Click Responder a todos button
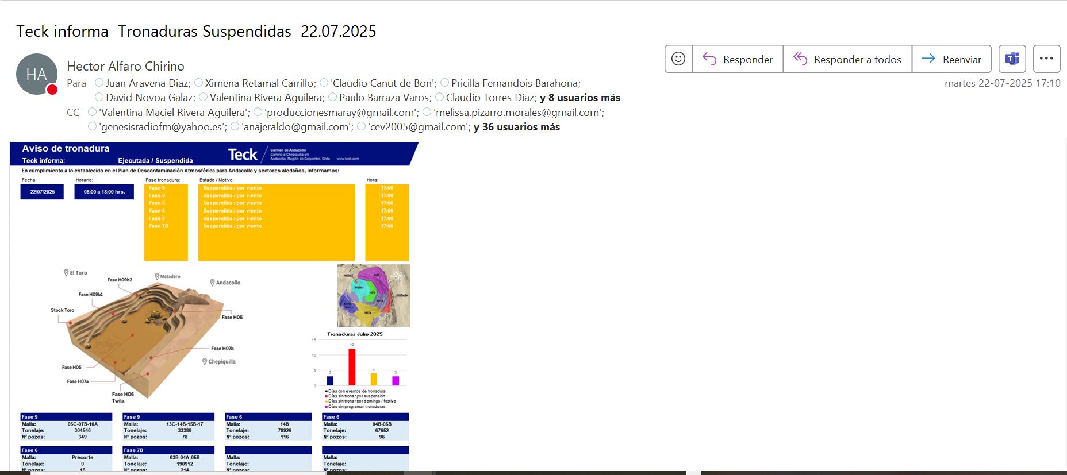 pyautogui.click(x=847, y=59)
